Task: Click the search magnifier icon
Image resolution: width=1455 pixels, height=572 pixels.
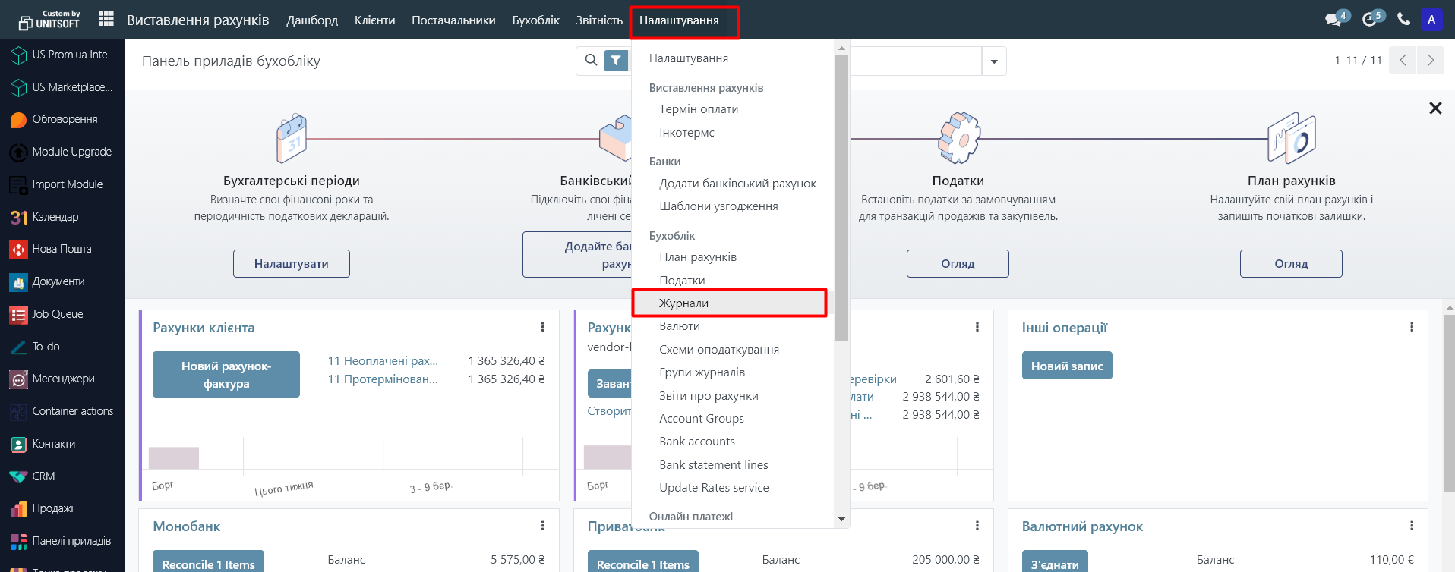Action: [x=591, y=61]
